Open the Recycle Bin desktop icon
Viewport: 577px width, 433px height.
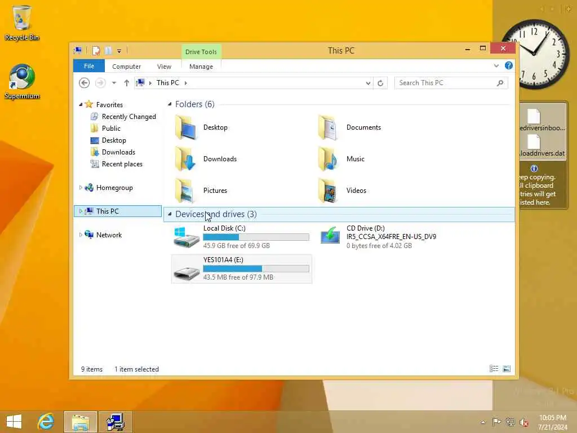[x=22, y=22]
